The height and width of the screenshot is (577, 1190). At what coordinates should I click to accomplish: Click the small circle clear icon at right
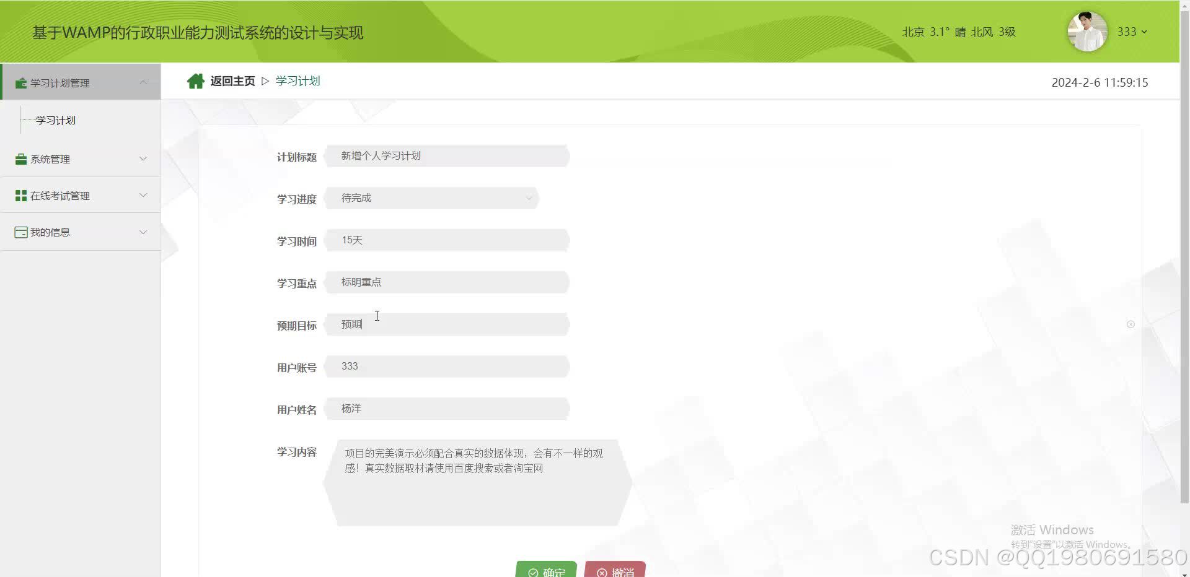(1130, 324)
